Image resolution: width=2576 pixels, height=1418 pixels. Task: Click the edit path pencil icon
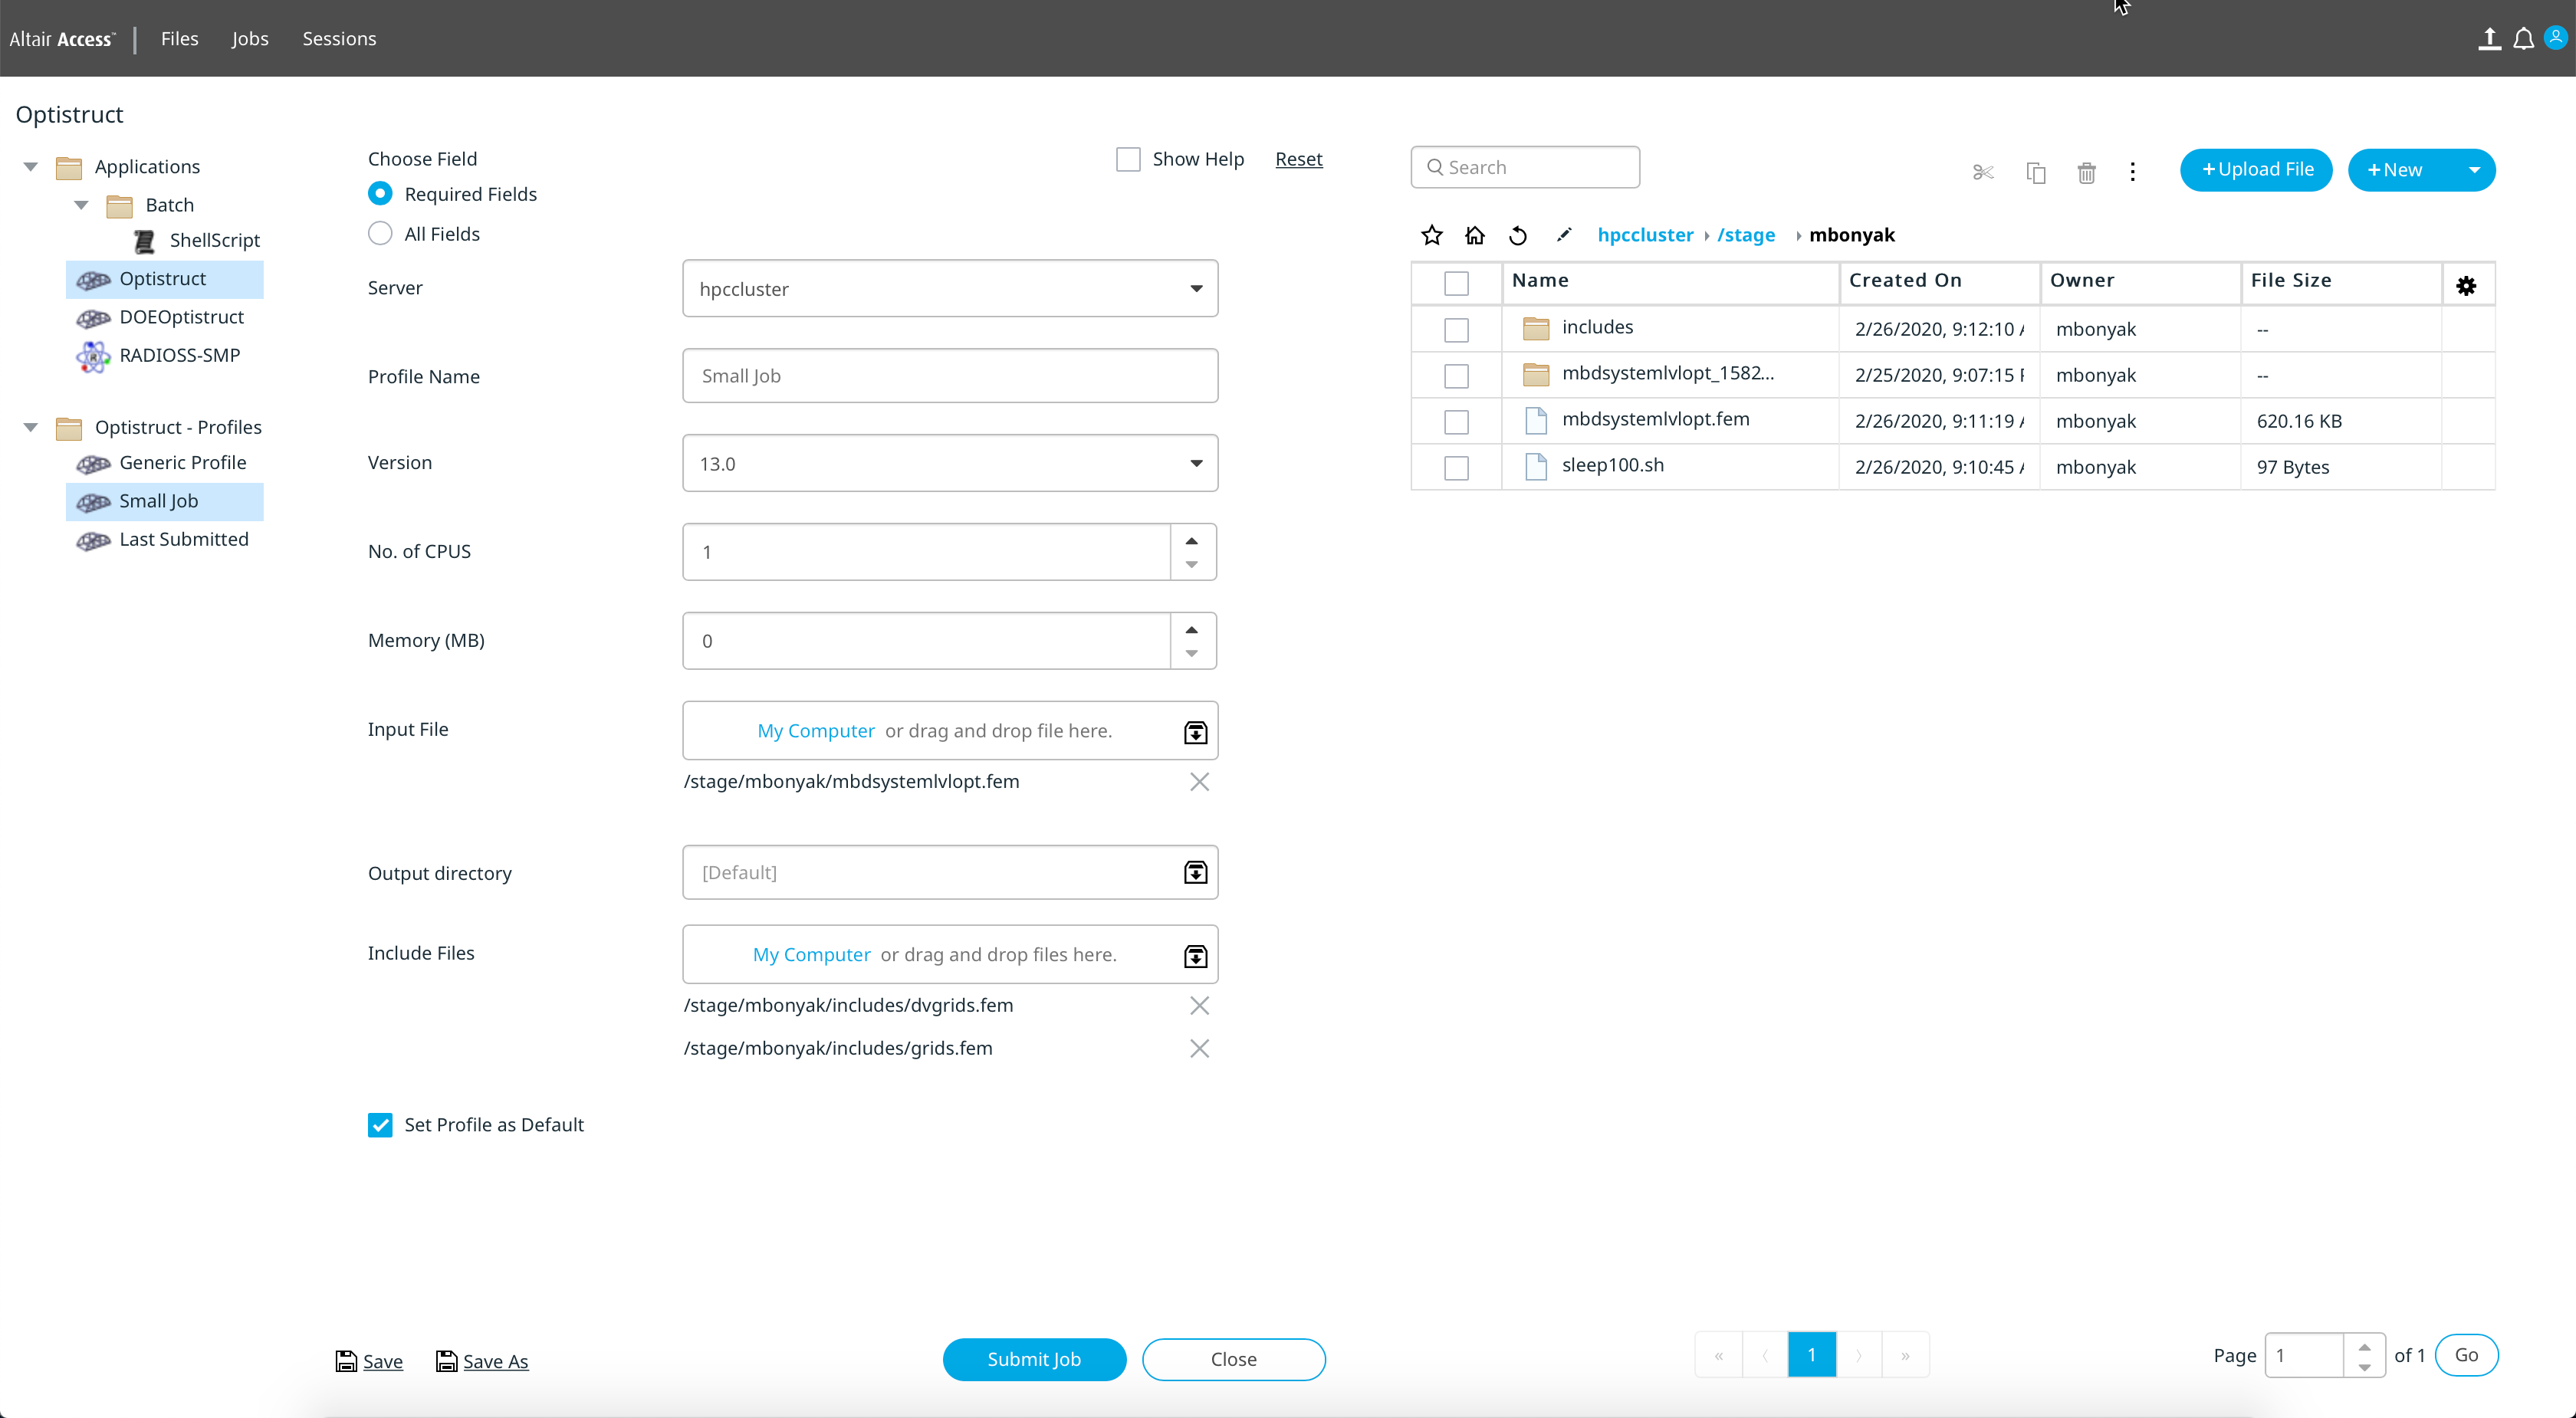(1563, 235)
